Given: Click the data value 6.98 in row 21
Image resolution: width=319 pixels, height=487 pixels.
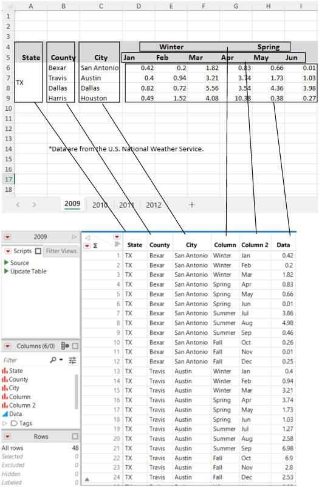Looking at the screenshot, I should tap(287, 449).
